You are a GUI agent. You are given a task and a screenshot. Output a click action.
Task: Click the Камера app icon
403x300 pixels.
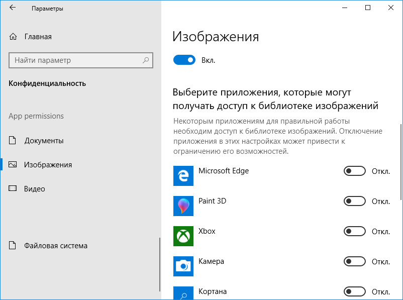coord(183,266)
